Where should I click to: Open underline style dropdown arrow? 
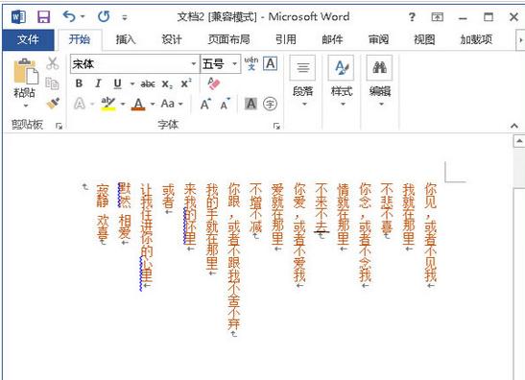tap(132, 84)
